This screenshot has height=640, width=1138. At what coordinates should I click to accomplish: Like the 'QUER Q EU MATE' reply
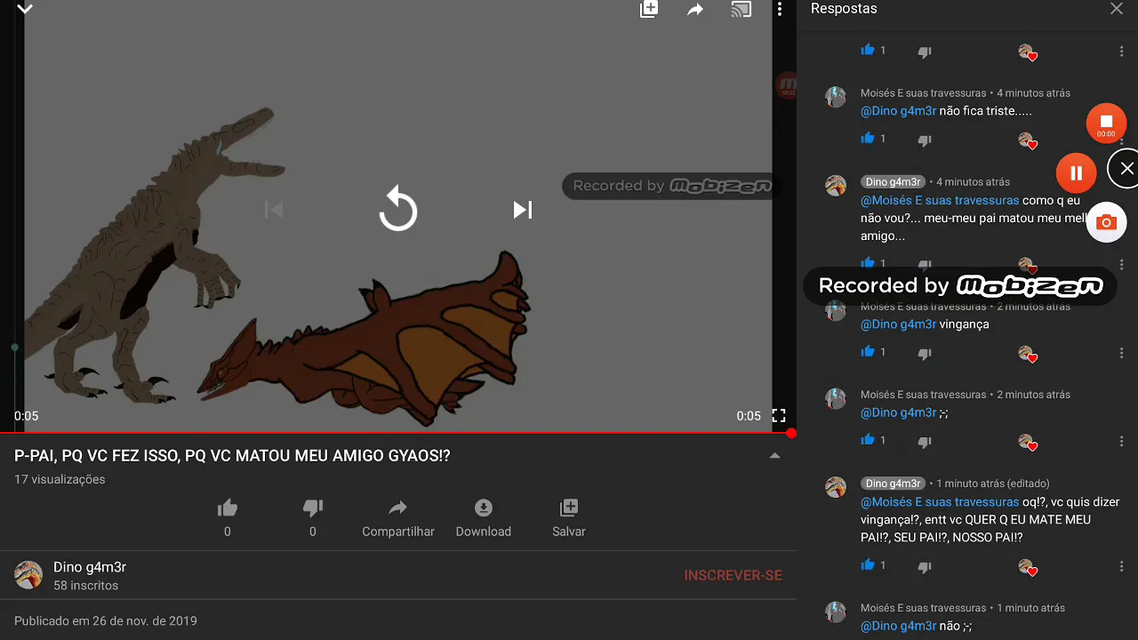pos(868,564)
